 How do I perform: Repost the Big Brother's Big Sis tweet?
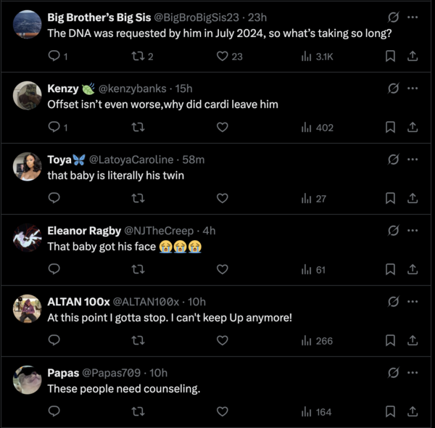[137, 56]
